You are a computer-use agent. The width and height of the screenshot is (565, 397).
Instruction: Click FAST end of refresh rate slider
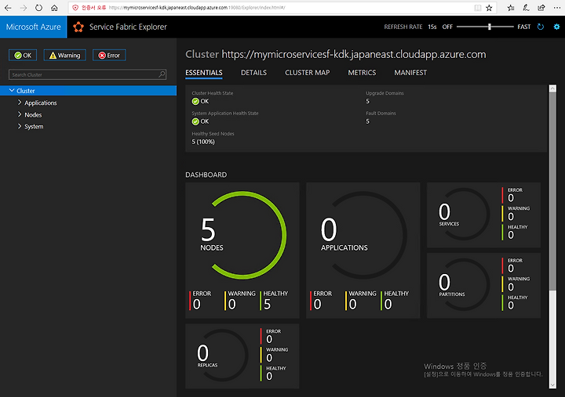(524, 27)
